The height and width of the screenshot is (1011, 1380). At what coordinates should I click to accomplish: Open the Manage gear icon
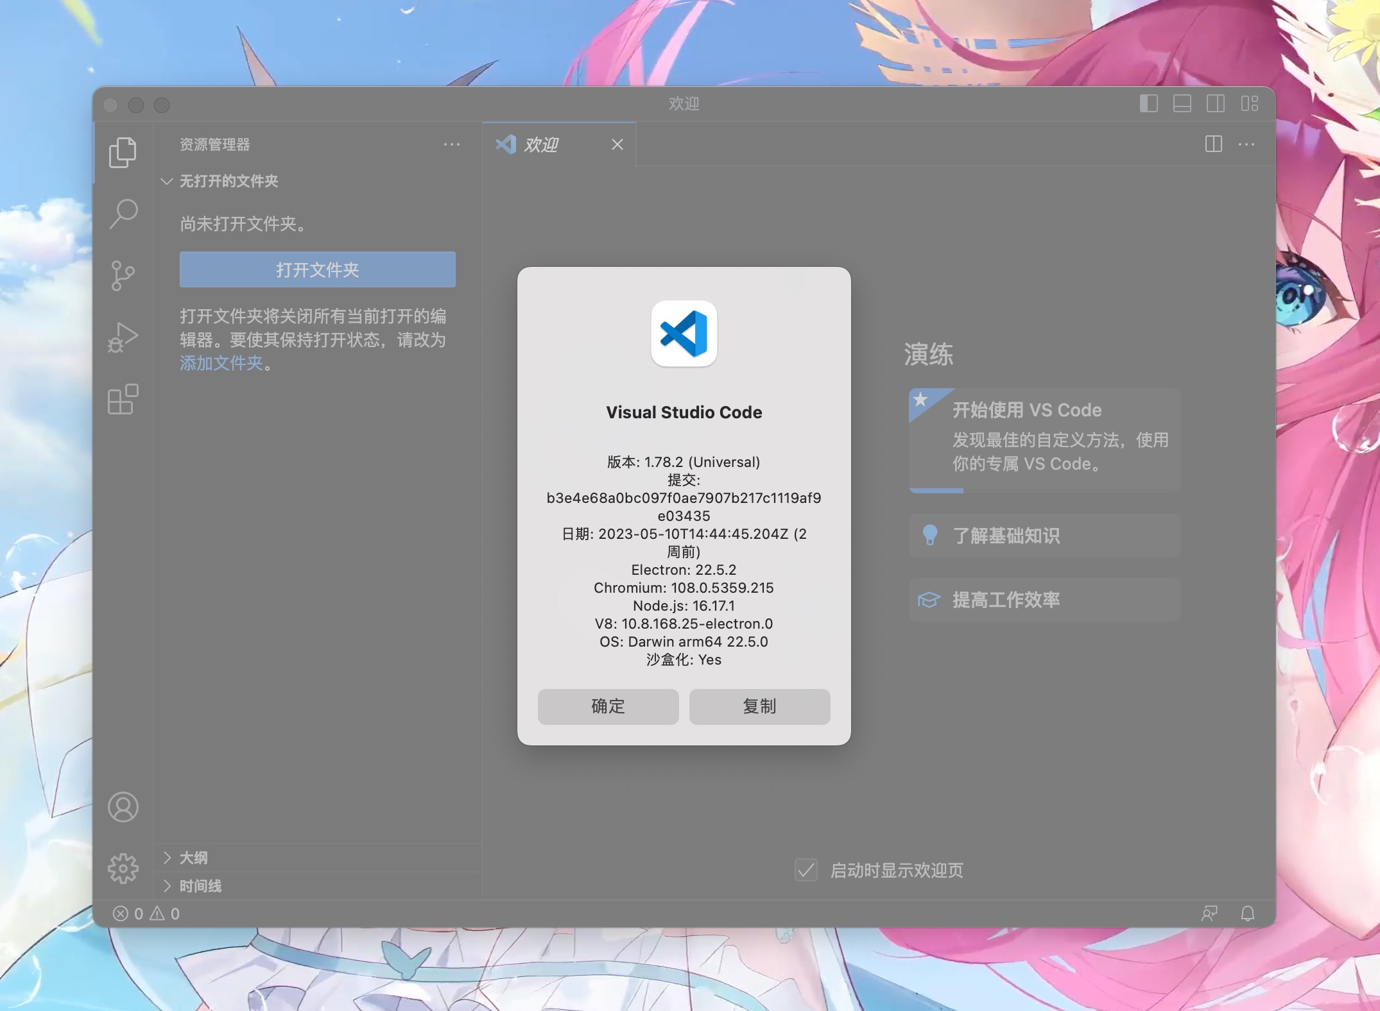pos(123,869)
